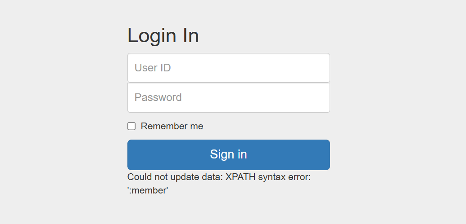Click the User ID input field

(x=229, y=68)
